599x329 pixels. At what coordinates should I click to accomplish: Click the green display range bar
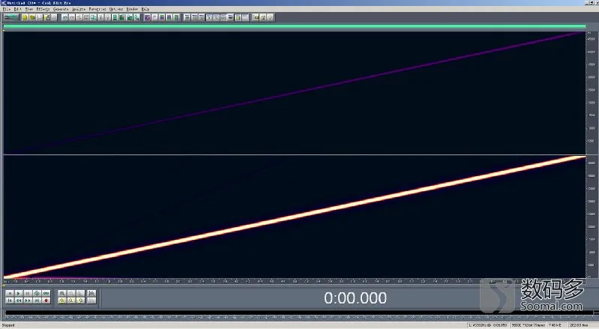point(294,26)
